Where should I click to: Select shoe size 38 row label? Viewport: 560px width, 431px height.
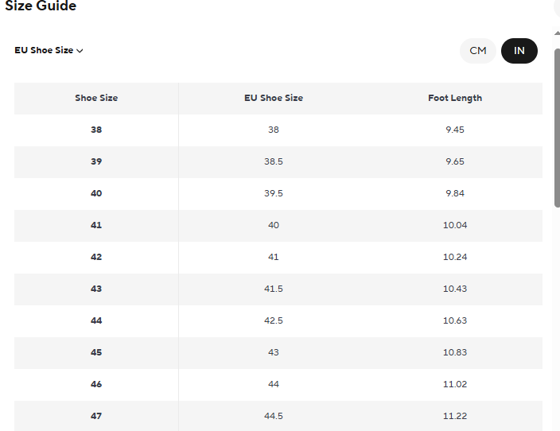tap(96, 130)
